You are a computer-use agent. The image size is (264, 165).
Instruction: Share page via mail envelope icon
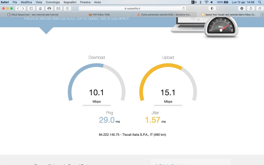coord(58,9)
